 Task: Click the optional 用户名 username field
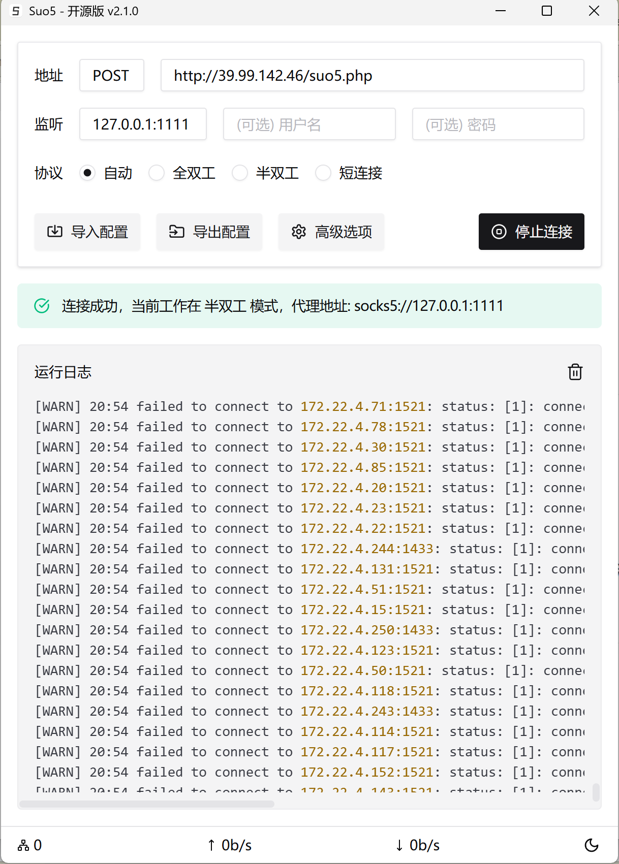(x=309, y=124)
